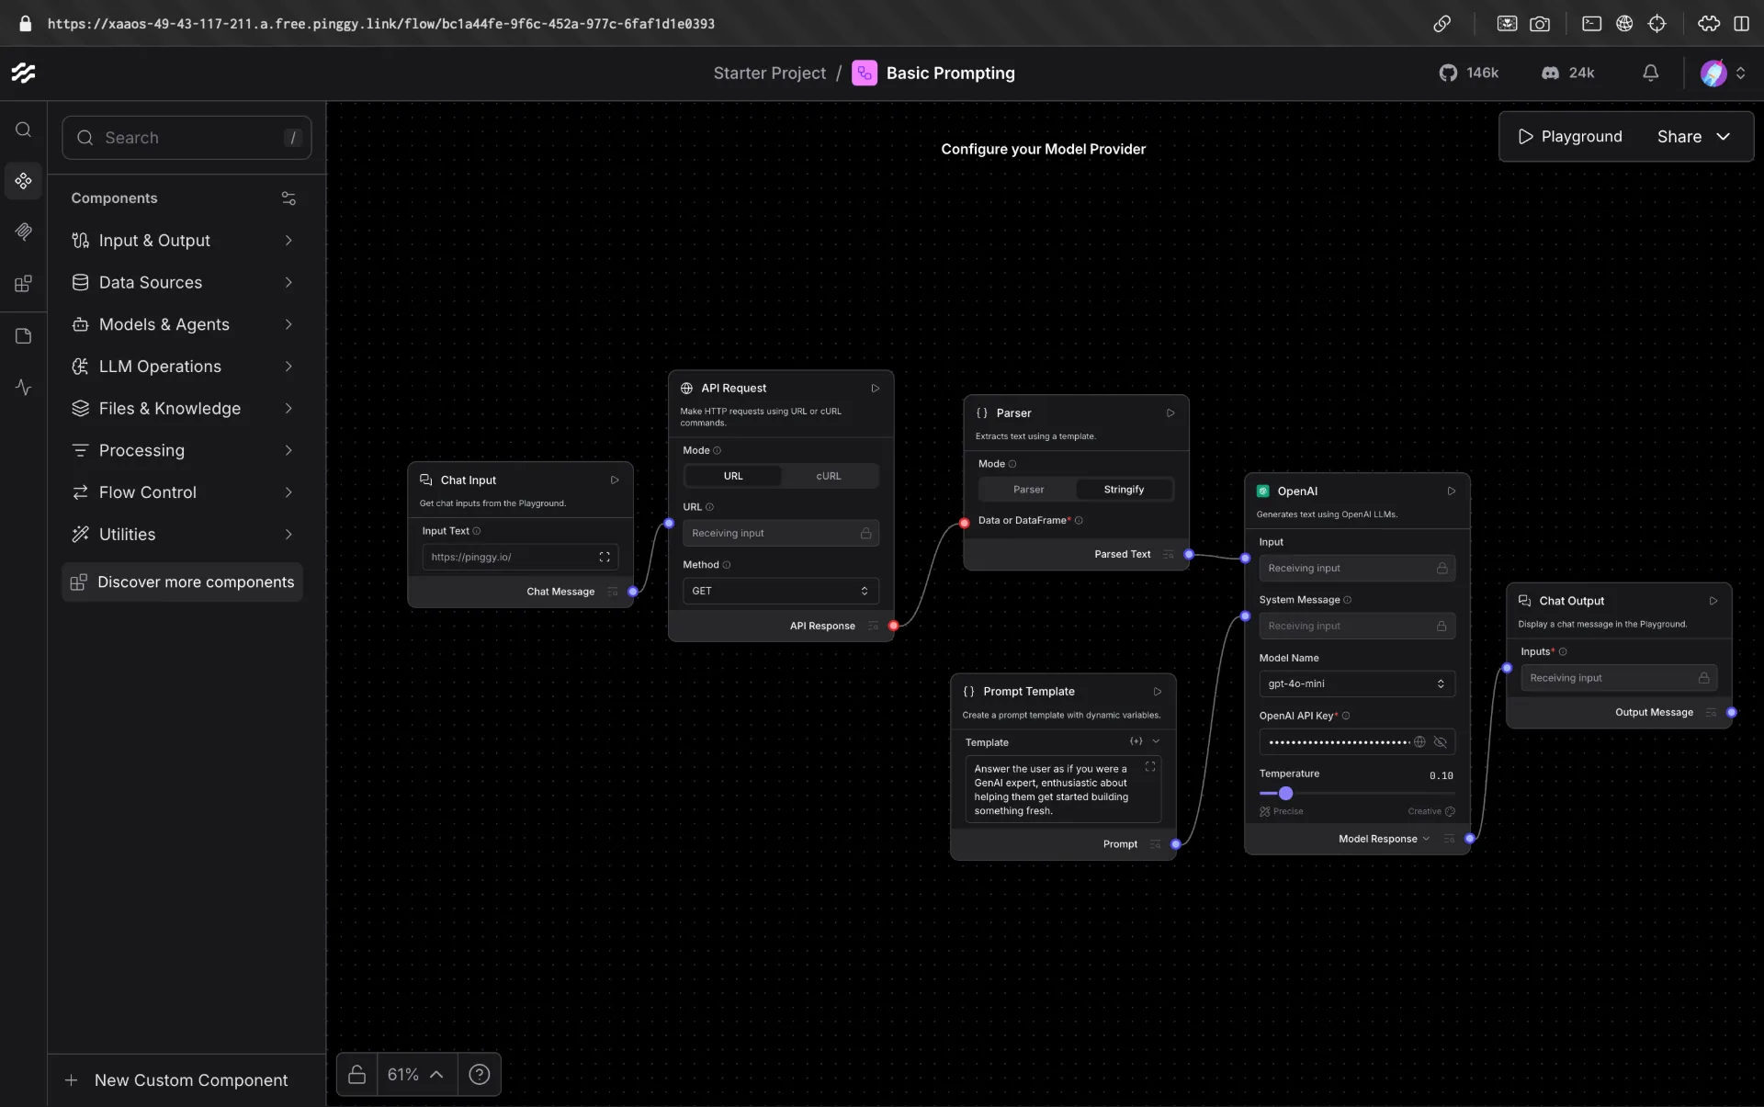Select the Components icon in the sidebar rail
The image size is (1764, 1107).
[23, 180]
